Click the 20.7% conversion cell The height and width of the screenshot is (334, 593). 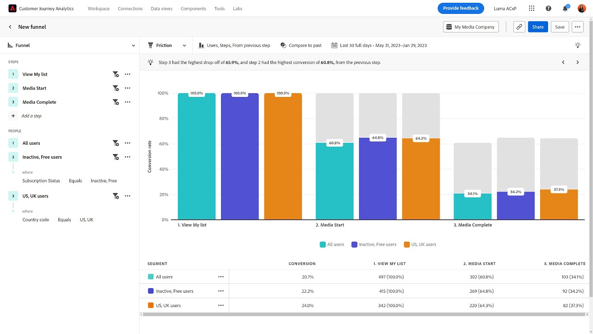pyautogui.click(x=308, y=277)
